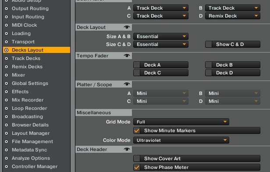This screenshot has width=270, height=172.
Task: Click the bullet icon next to Mixer
Action: [x=7, y=75]
